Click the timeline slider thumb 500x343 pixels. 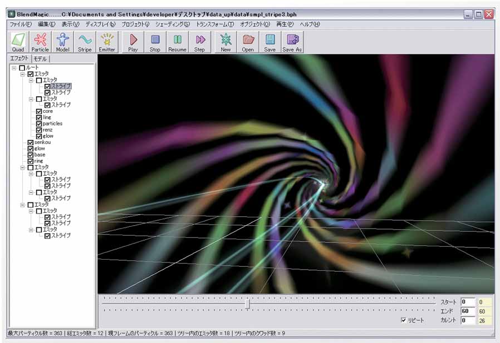[247, 303]
